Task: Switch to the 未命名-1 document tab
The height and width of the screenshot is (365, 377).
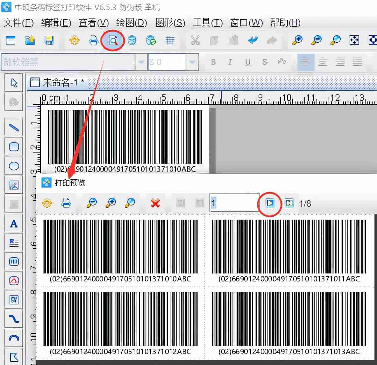Action: coord(57,82)
